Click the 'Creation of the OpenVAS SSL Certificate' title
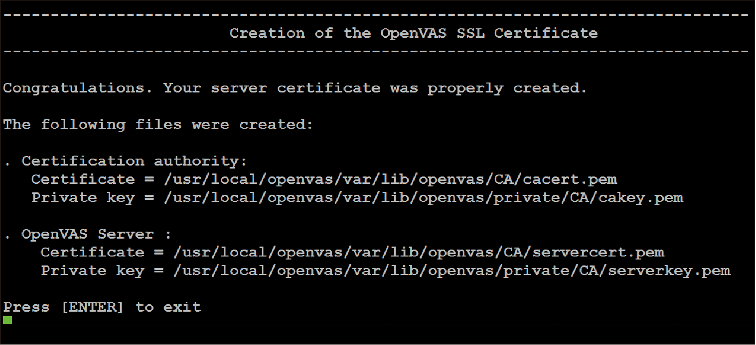This screenshot has height=345, width=756. [x=414, y=33]
